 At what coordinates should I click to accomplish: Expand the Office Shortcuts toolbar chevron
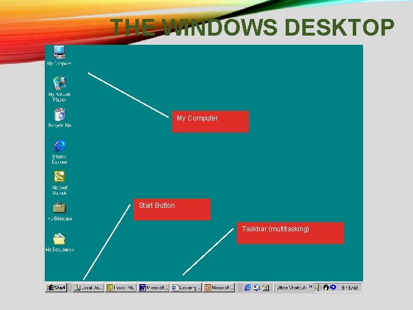pos(310,286)
